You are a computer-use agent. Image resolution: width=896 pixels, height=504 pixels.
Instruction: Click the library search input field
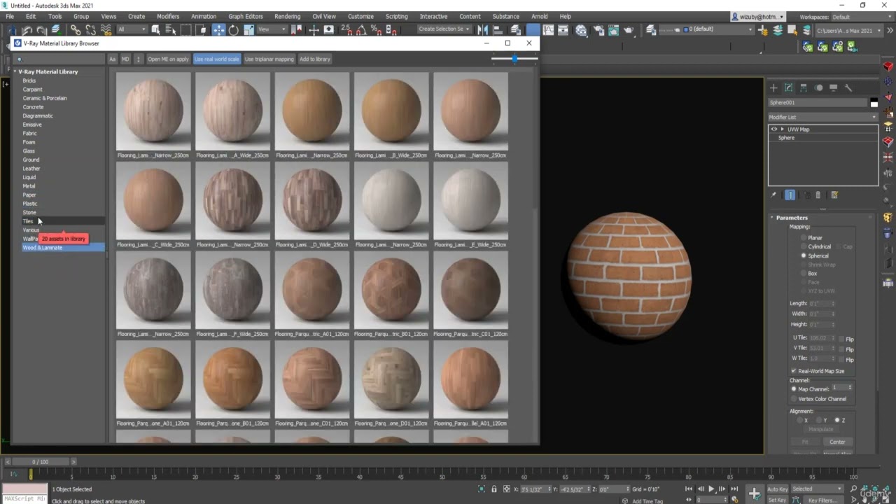(x=59, y=59)
